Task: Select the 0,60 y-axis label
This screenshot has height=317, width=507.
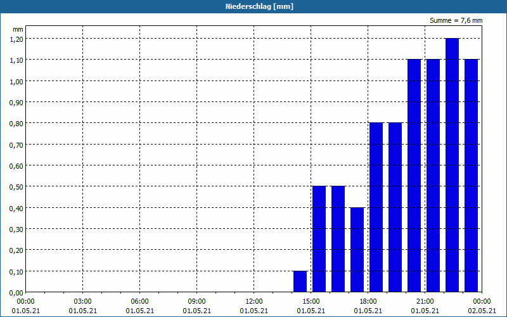Action: click(x=16, y=165)
